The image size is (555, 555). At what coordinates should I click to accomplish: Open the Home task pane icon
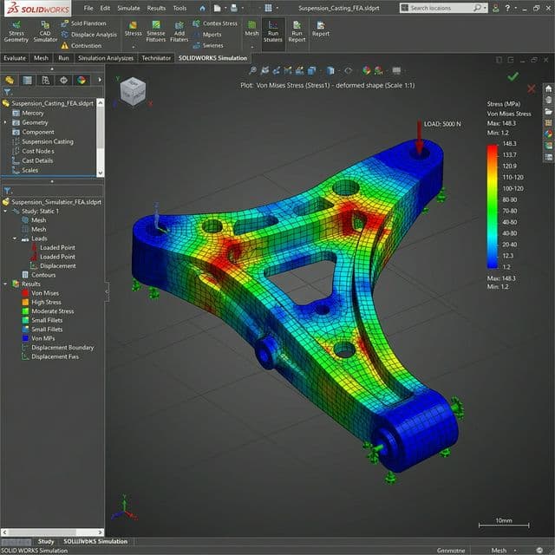548,88
